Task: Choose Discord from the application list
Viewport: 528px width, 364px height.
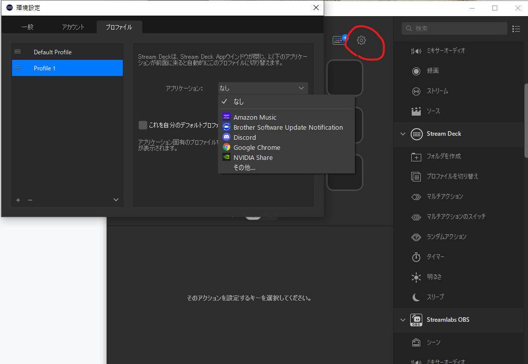Action: 286,138
